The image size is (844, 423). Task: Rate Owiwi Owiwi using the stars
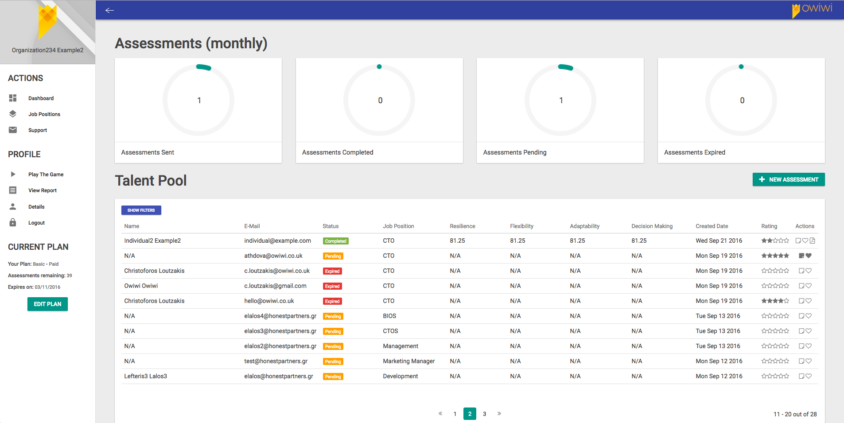click(x=775, y=286)
